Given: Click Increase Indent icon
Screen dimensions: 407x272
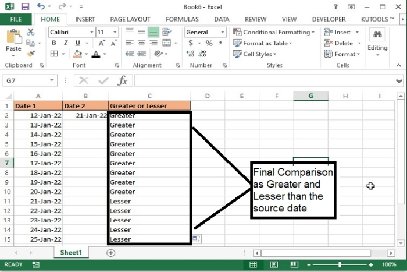Looking at the screenshot, I should [x=141, y=54].
